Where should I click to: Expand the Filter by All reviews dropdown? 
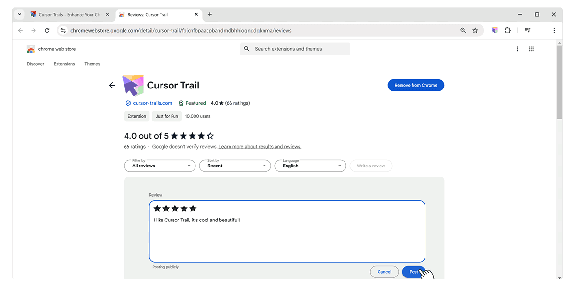click(160, 166)
